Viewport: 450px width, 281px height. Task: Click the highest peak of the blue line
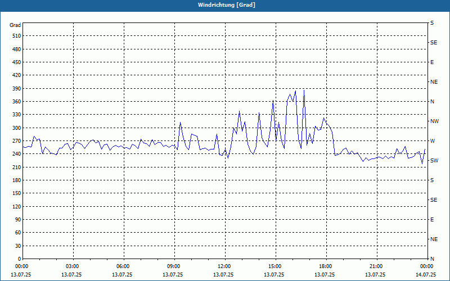click(304, 90)
